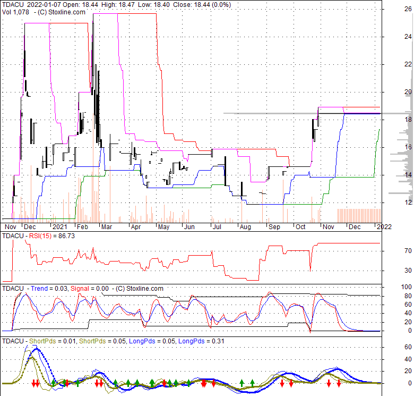Click the 'Jul' month label

point(217,227)
